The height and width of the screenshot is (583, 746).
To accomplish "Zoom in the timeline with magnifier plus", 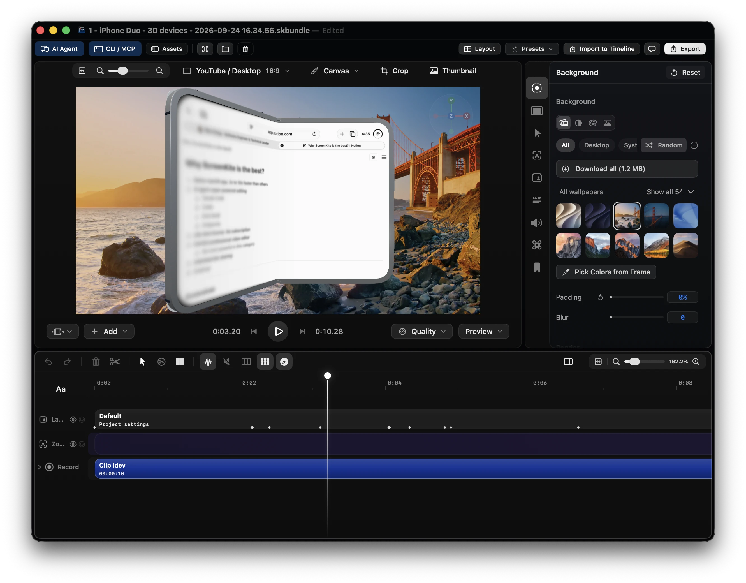I will coord(696,362).
